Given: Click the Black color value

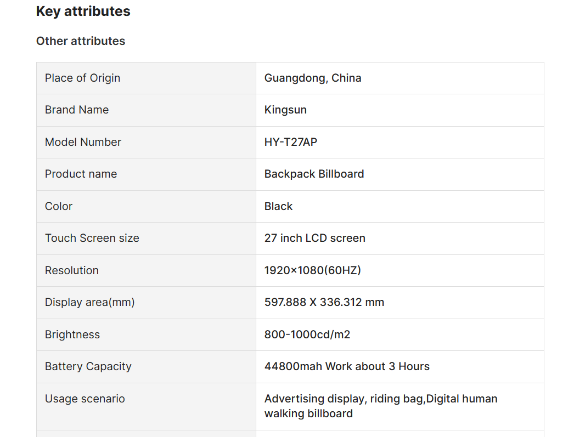Looking at the screenshot, I should (x=278, y=206).
